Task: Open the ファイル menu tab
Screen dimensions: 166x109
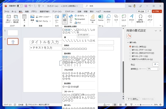Action: (6, 11)
